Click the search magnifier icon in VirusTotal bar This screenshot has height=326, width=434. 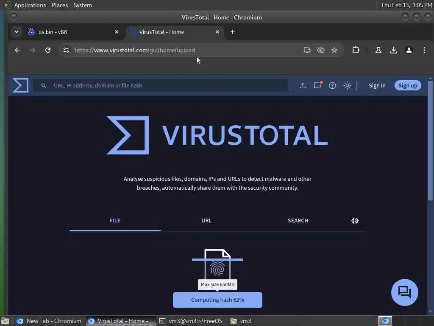click(44, 86)
